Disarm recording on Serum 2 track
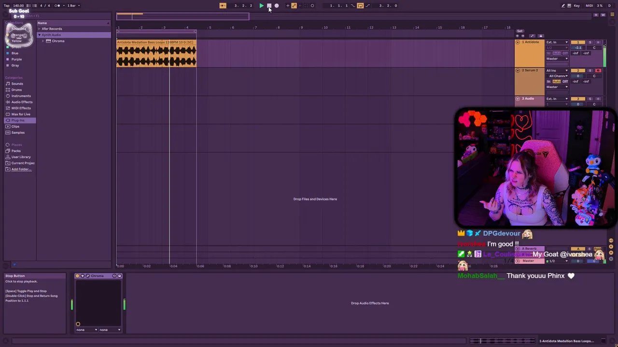Screen dimensions: 618x347 click(x=598, y=70)
